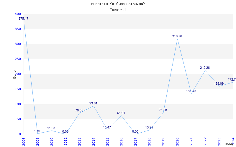
Task: Click the chart title FABRIZIA (c.f.00298150798)
Action: (x=118, y=4)
